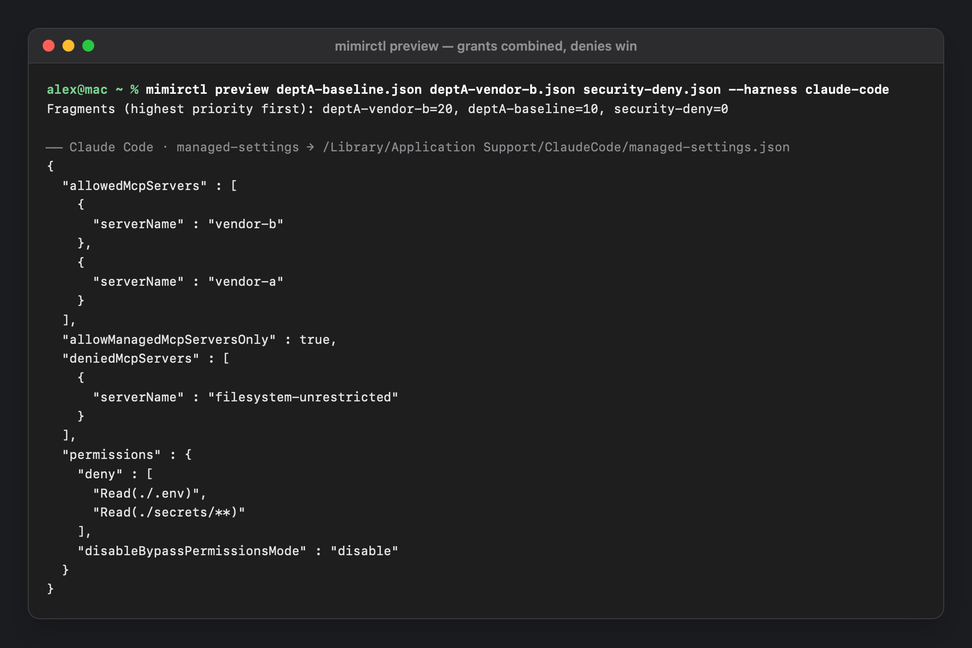Click the "permissions" key
The image size is (972, 648).
pos(111,454)
